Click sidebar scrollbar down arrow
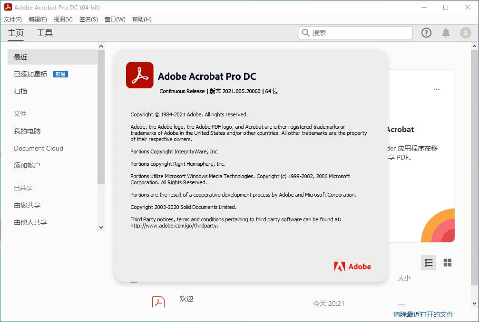This screenshot has height=322, width=479. [x=101, y=227]
